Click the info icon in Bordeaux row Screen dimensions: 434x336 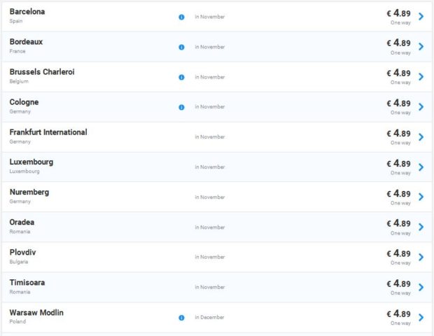[x=181, y=47]
